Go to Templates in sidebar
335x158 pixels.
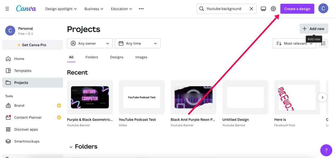(33, 71)
